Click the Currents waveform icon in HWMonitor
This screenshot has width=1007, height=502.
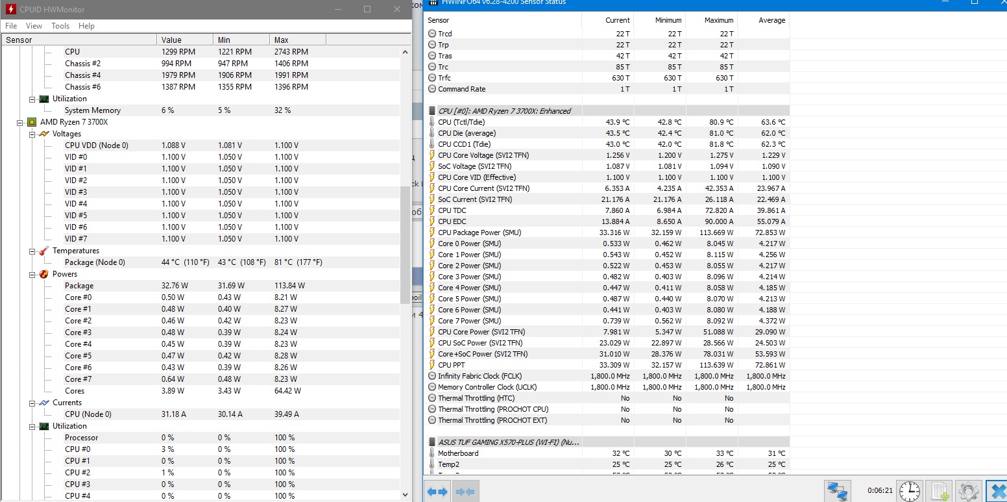tap(43, 403)
